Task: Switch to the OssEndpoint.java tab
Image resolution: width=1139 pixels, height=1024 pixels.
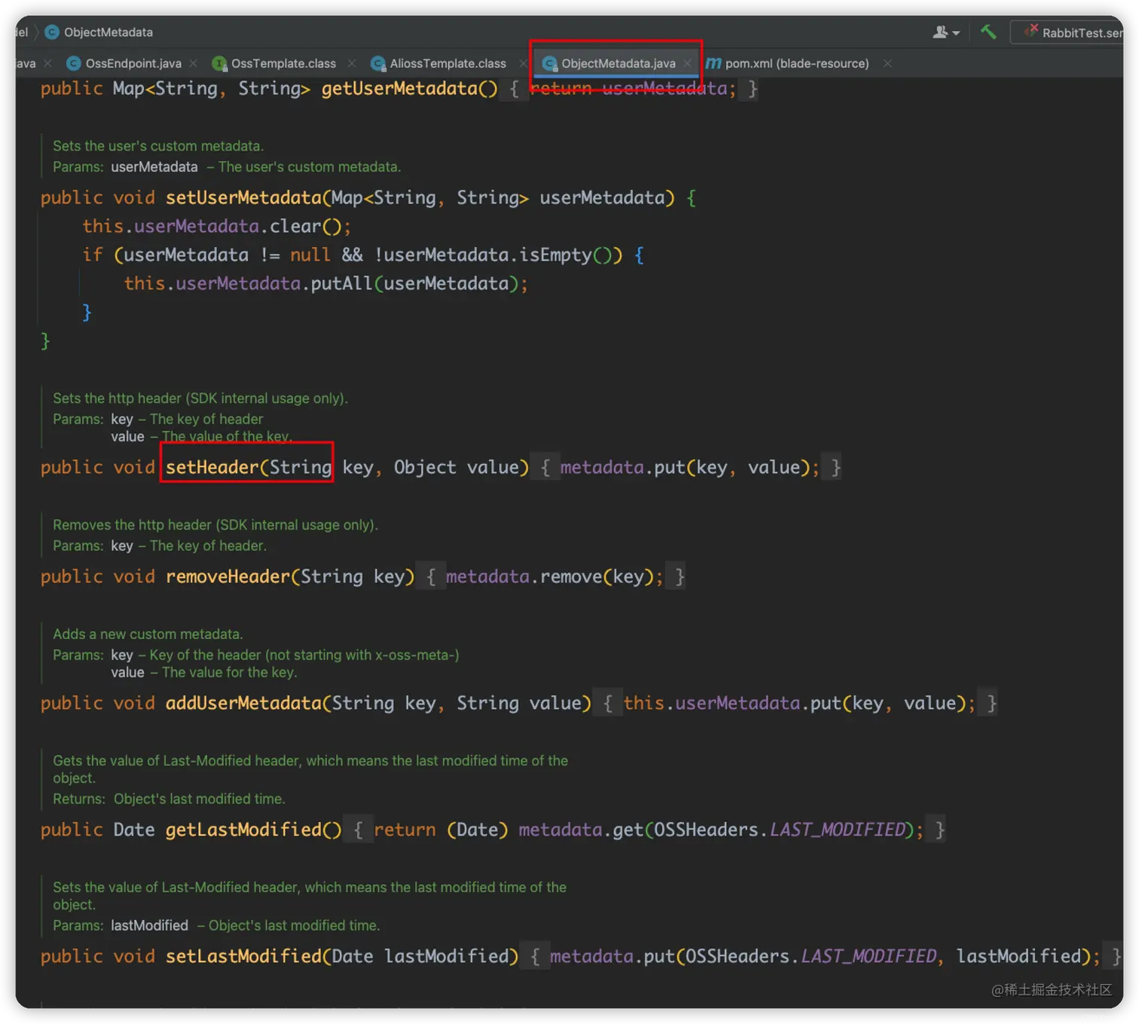Action: tap(133, 63)
